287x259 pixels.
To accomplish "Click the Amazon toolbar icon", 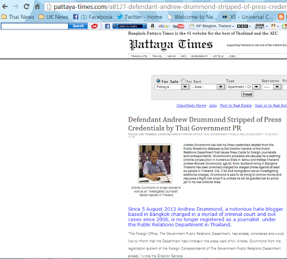I will (152, 26).
